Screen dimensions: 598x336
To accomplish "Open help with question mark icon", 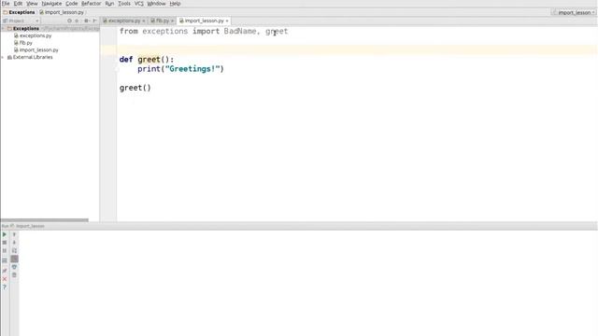I will click(x=5, y=287).
